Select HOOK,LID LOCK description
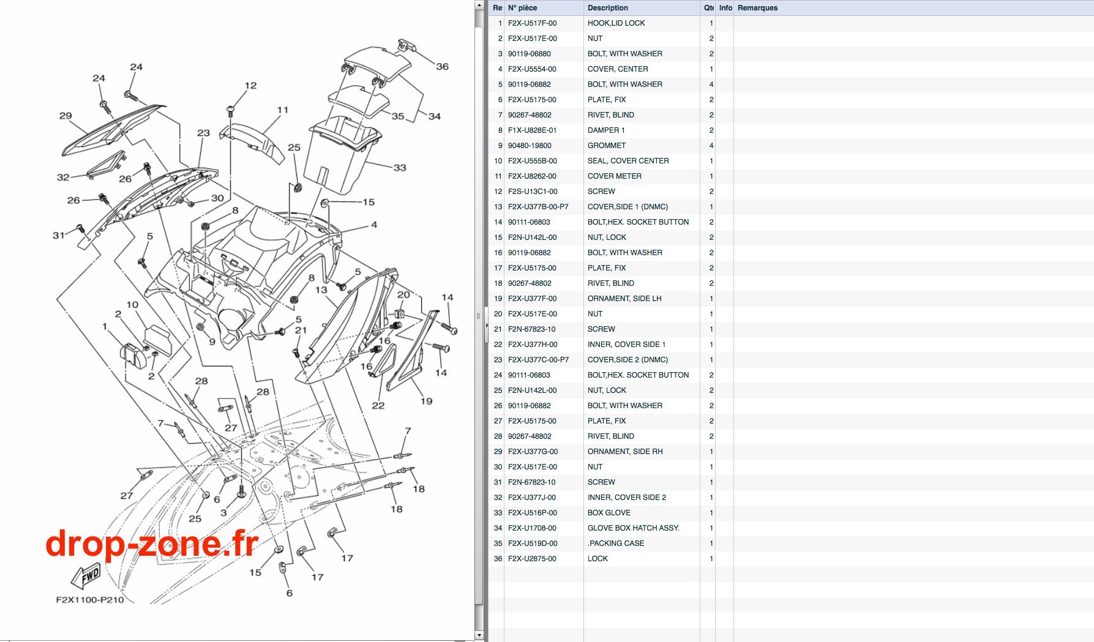The image size is (1094, 642). [616, 23]
